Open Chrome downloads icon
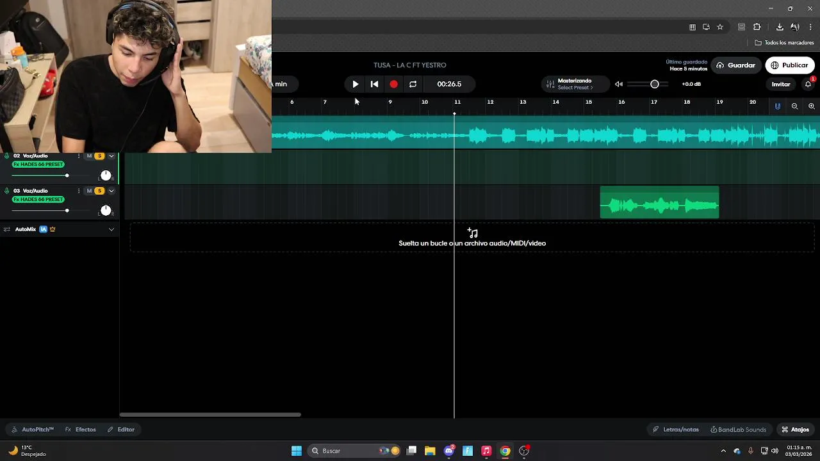Image resolution: width=820 pixels, height=461 pixels. click(x=780, y=27)
